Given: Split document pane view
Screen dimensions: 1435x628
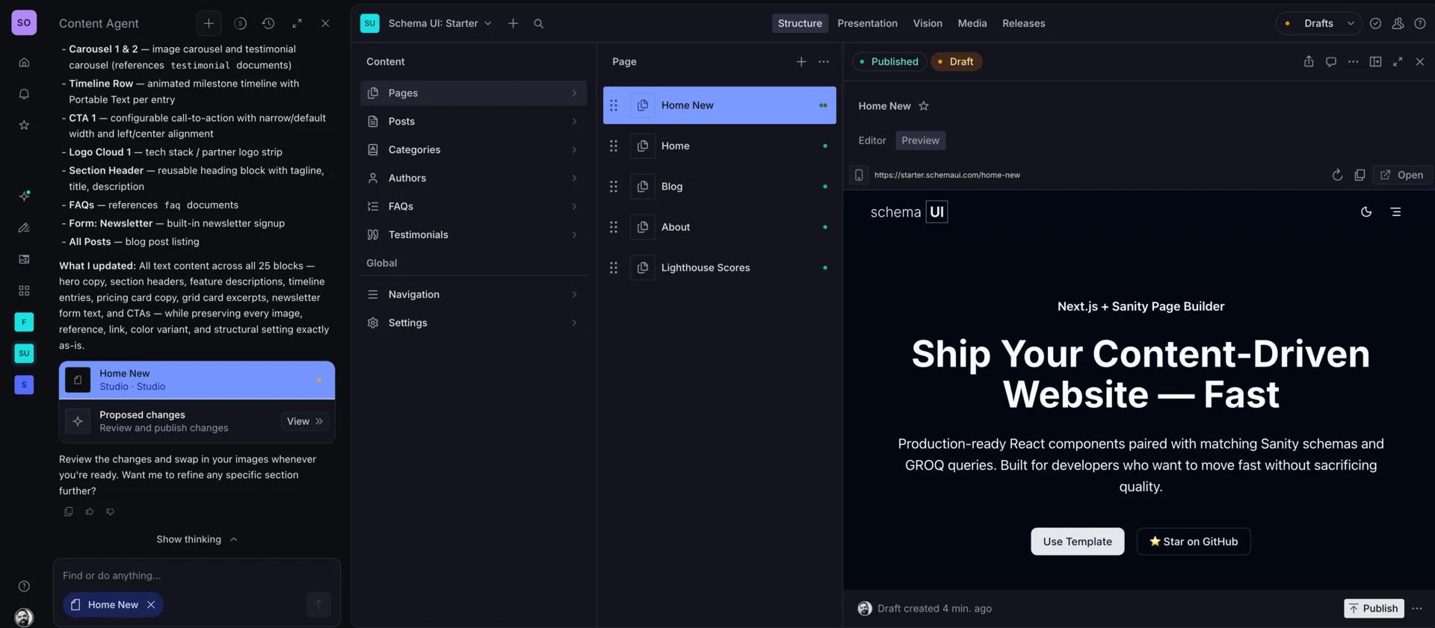Looking at the screenshot, I should (1375, 61).
